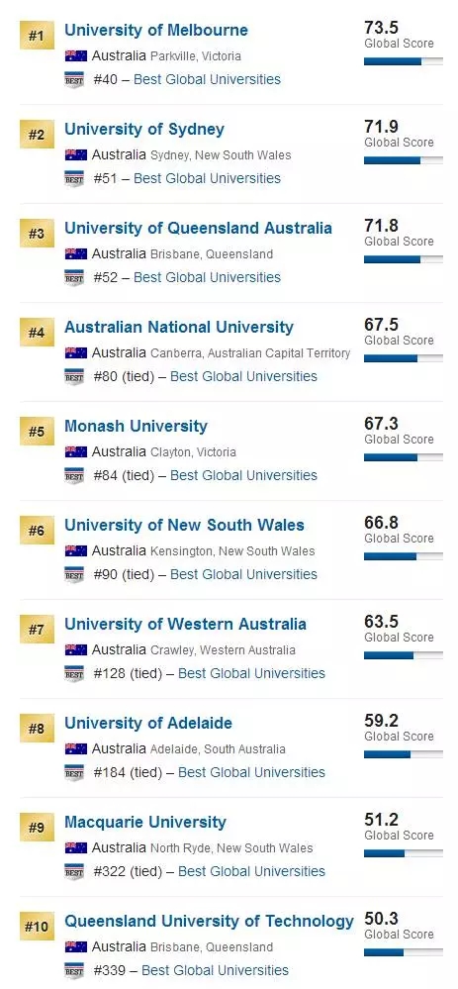Open the University of Western Australia link

(185, 624)
